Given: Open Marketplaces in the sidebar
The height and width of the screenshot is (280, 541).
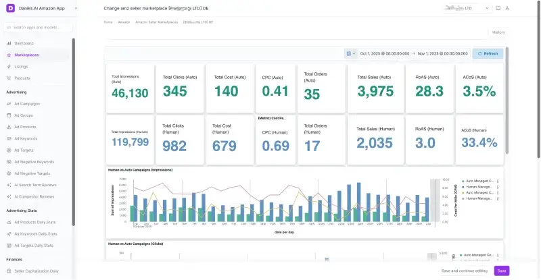Looking at the screenshot, I should 26,55.
